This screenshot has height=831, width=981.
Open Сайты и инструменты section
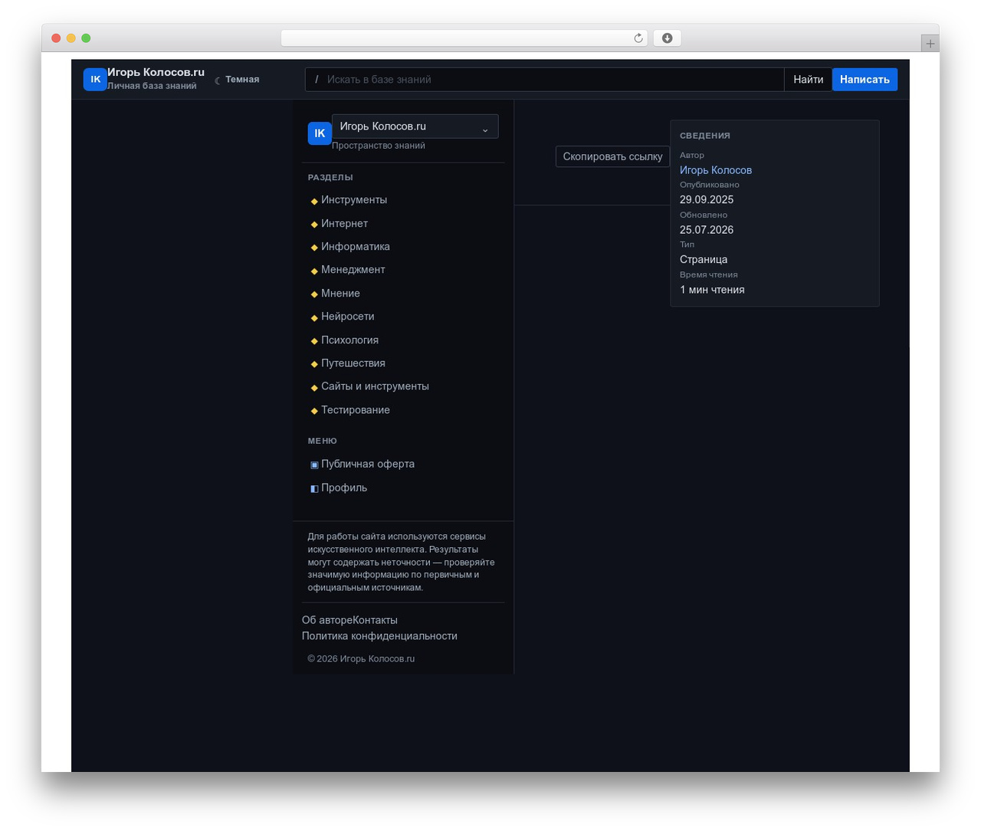coord(375,386)
